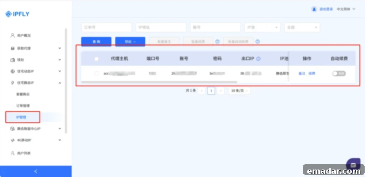Viewport: 365px width, 177px height.
Task: Expand the 静态数据中心IP sidebar section
Action: 60,128
